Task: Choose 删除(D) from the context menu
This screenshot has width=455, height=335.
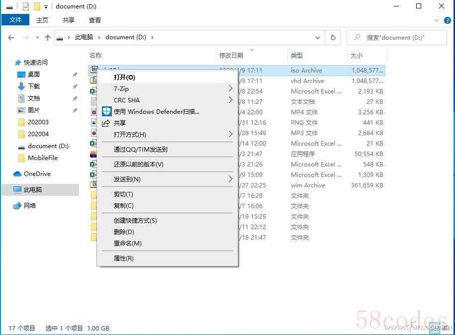Action: 168,232
